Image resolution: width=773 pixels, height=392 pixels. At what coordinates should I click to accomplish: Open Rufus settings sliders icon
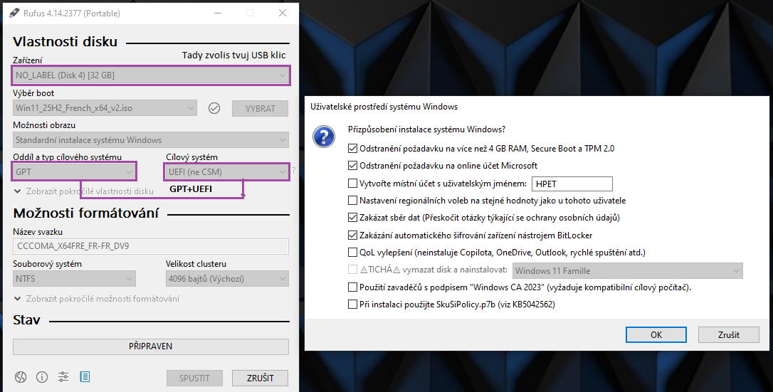pos(63,377)
